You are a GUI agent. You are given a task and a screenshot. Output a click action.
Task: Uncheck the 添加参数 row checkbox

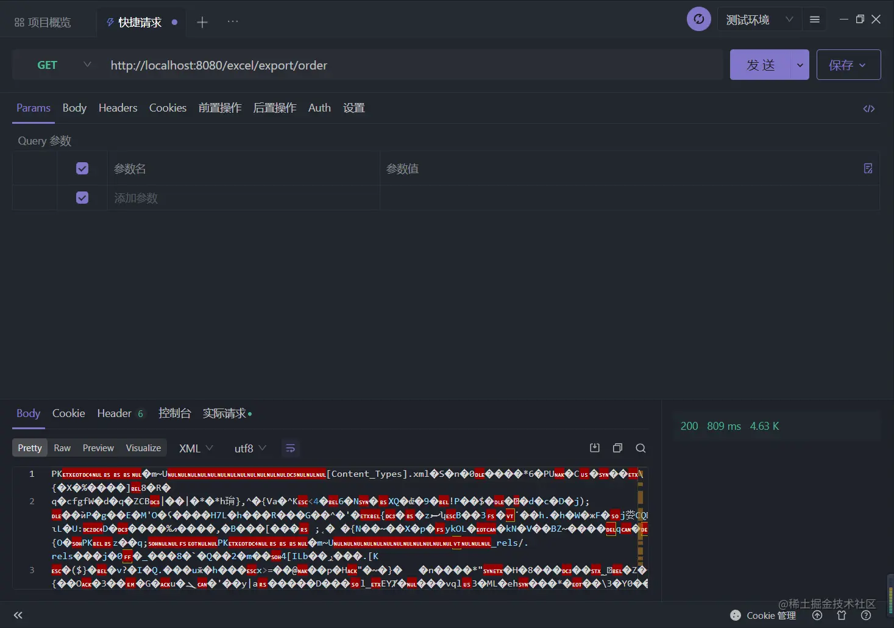pos(82,198)
